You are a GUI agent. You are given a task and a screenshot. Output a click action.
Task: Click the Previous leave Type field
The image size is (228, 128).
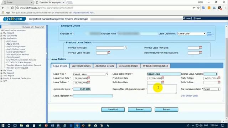pyautogui.click(x=110, y=48)
